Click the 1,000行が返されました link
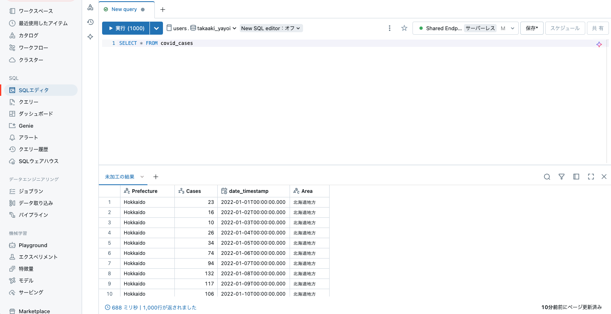This screenshot has height=314, width=611. [169, 307]
